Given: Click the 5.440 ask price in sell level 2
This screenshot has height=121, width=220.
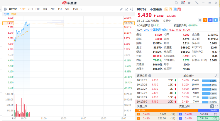Looking at the screenshot, I should coord(188,118).
